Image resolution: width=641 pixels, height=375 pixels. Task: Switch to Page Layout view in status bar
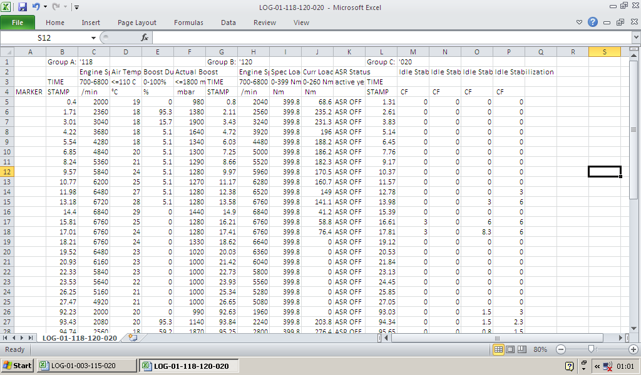(510, 349)
